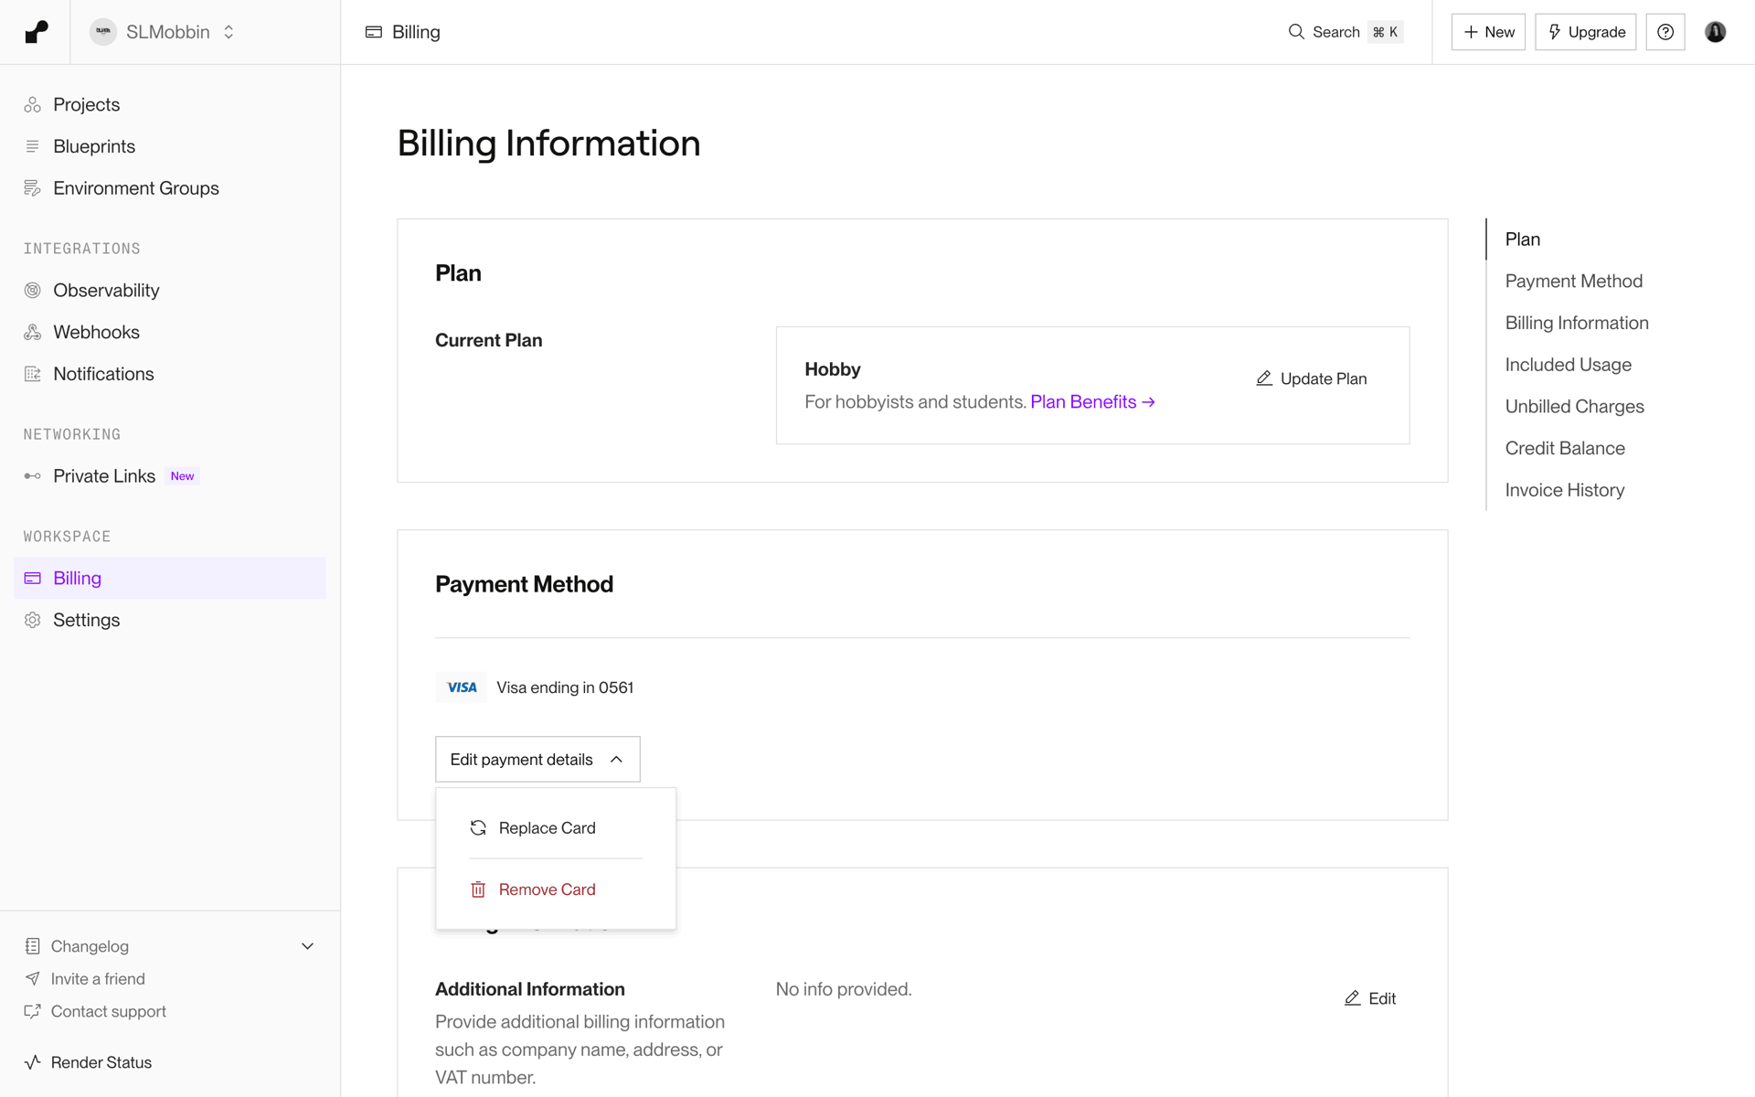Viewport: 1755px width, 1097px height.
Task: Open Blueprints in sidebar
Action: pyautogui.click(x=170, y=146)
